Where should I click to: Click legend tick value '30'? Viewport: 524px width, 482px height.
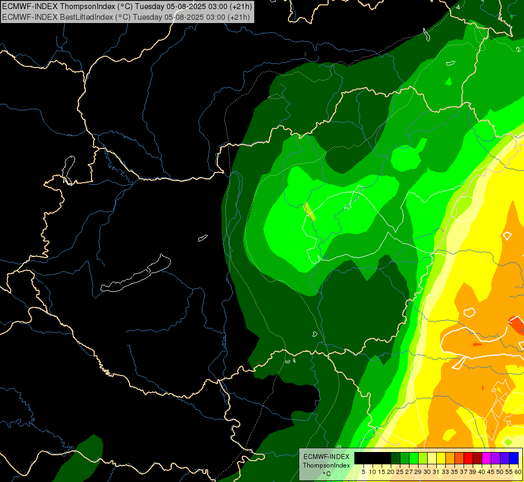point(427,472)
